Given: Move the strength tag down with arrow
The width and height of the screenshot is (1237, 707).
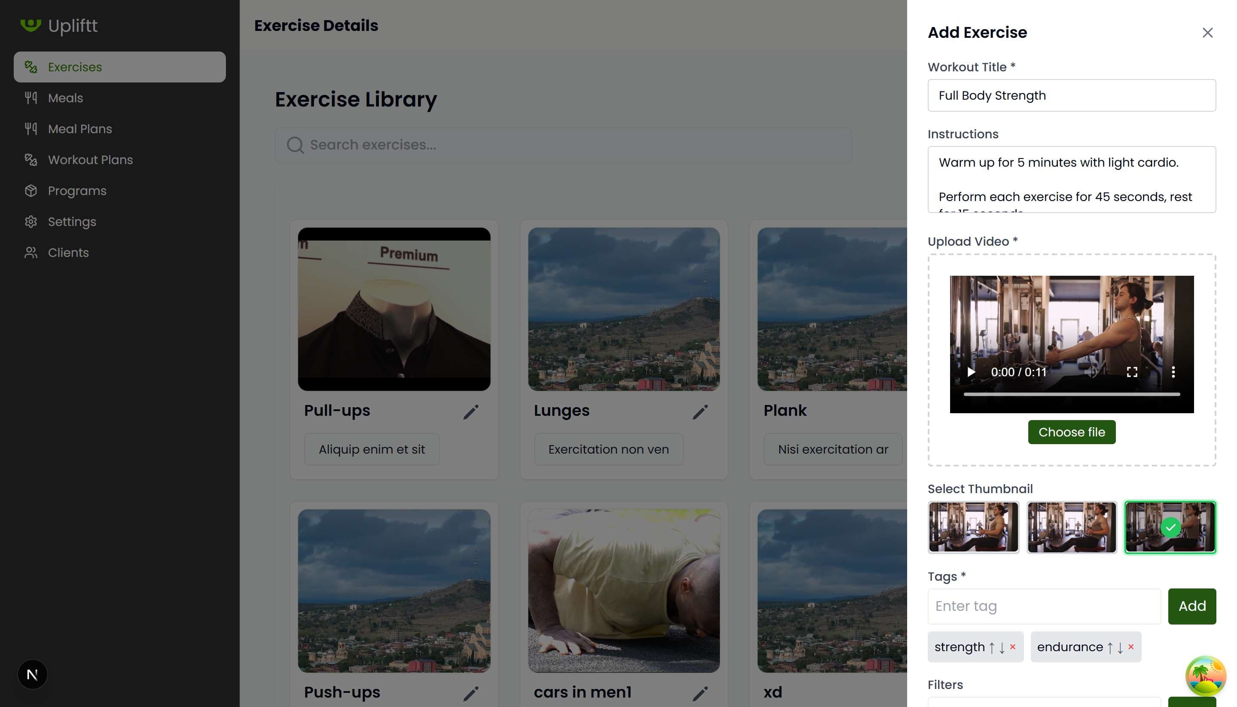Looking at the screenshot, I should pyautogui.click(x=1002, y=647).
